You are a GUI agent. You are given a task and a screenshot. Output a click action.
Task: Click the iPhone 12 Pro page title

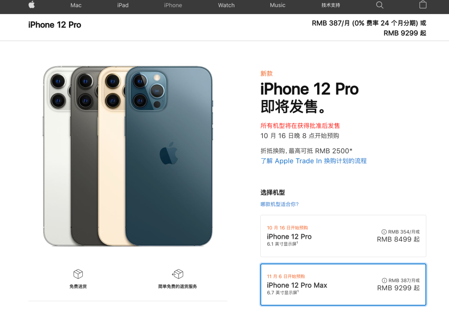coord(54,25)
